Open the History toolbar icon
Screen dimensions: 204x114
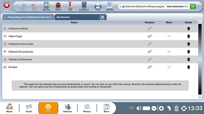tap(58, 6)
